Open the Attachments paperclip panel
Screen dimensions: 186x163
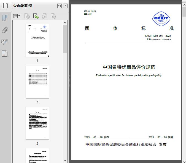(5, 30)
